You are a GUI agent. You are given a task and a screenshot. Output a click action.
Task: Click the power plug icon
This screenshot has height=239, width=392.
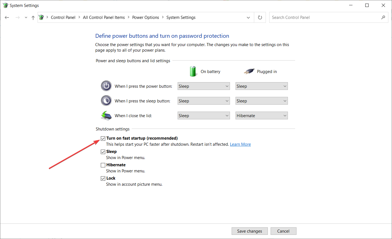coord(249,71)
